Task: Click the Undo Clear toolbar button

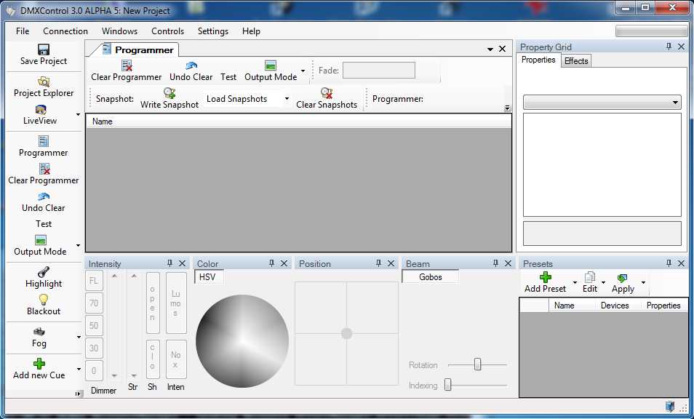Action: coord(191,71)
